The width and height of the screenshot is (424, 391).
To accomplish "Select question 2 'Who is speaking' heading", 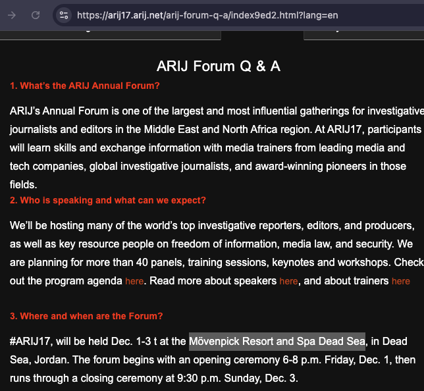I will tap(108, 200).
